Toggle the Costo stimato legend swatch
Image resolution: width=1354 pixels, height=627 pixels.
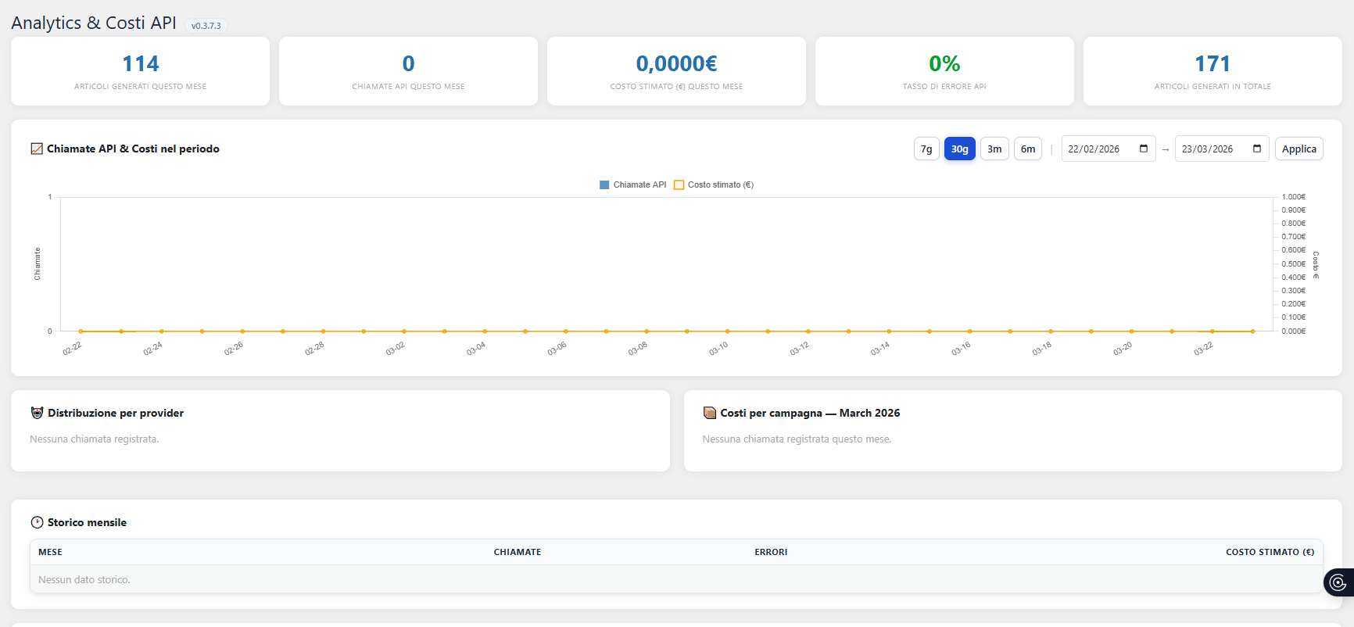(679, 185)
